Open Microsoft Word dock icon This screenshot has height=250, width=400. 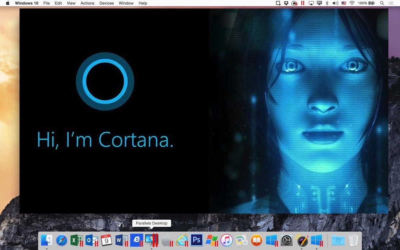(x=121, y=240)
